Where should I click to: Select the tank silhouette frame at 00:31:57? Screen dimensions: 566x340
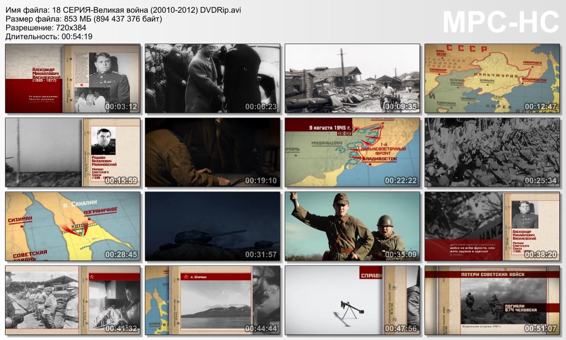tap(213, 226)
